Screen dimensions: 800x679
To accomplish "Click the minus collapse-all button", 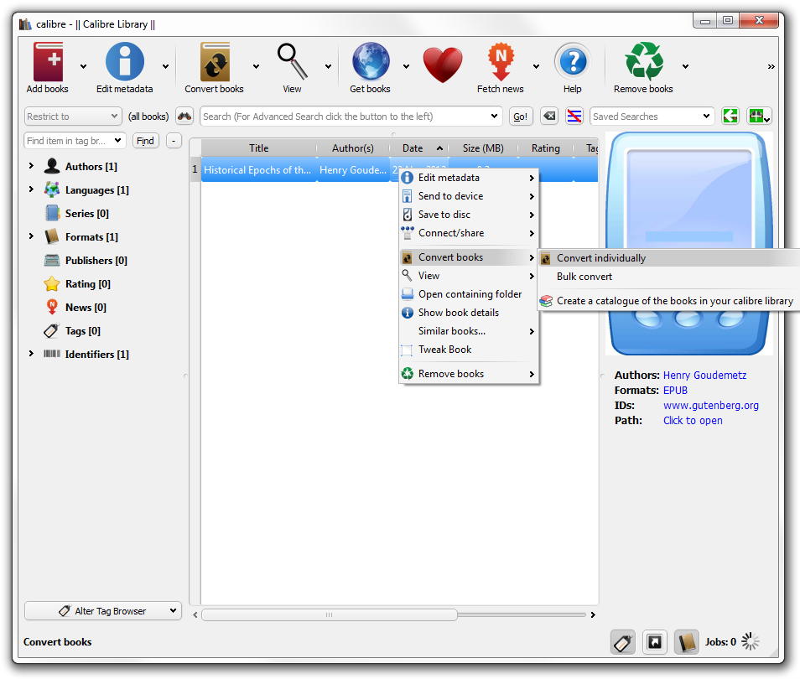I will pos(174,140).
